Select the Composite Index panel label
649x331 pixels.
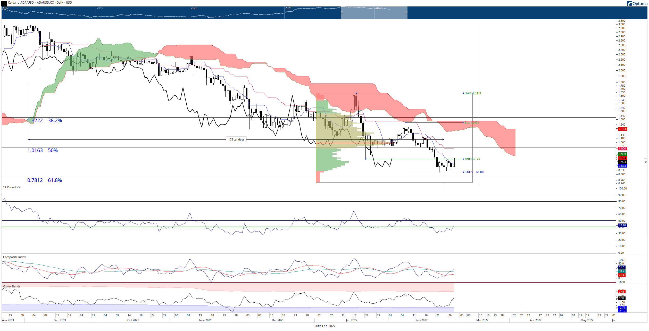pyautogui.click(x=14, y=257)
